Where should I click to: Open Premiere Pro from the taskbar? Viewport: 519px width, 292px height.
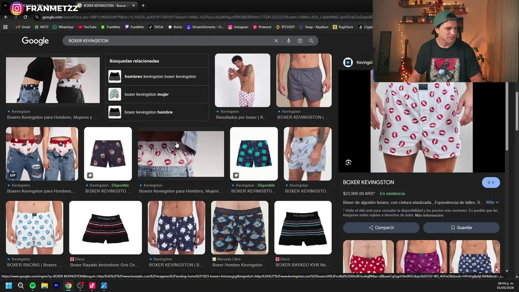pyautogui.click(x=56, y=286)
